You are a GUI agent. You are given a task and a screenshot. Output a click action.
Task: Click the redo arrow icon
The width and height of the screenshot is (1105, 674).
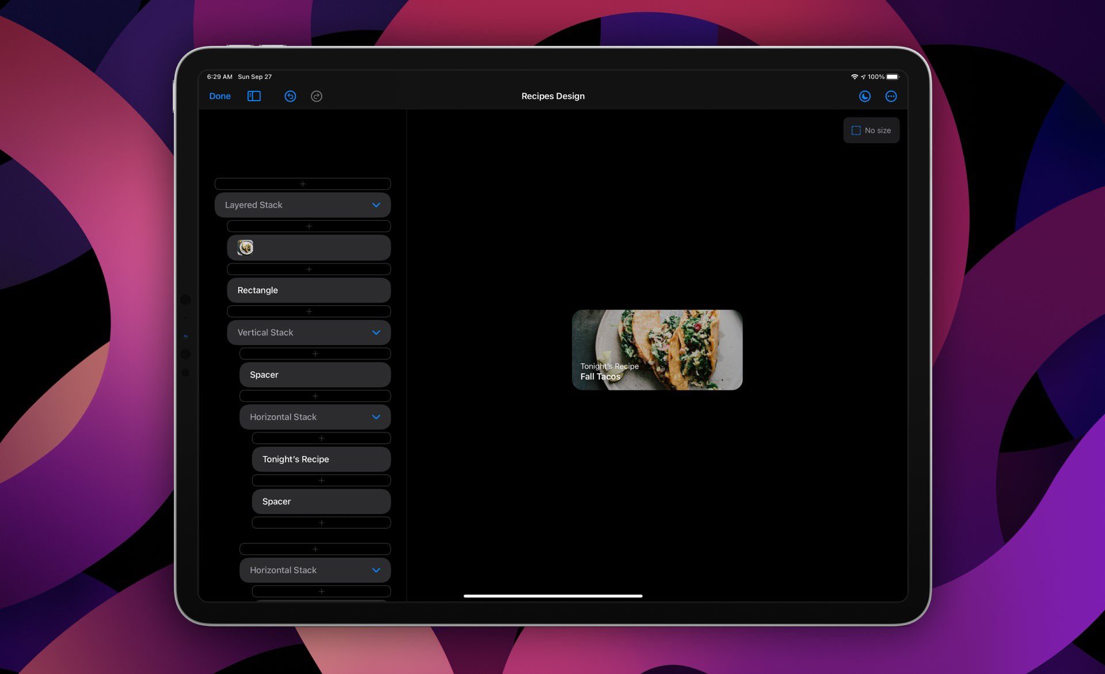317,96
